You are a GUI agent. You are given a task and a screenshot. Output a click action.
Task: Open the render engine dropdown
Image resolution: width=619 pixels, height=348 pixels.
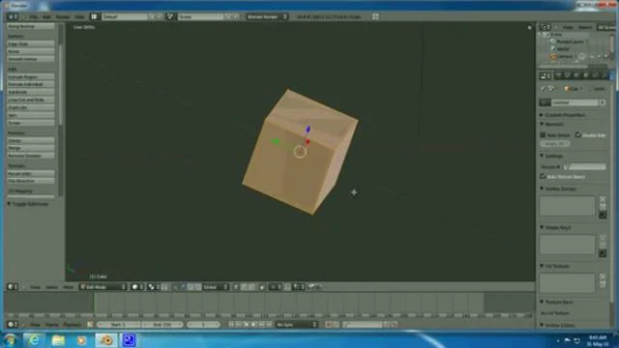[x=267, y=16]
